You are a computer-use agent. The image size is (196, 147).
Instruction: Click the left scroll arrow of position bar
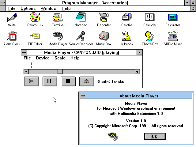click(26, 72)
